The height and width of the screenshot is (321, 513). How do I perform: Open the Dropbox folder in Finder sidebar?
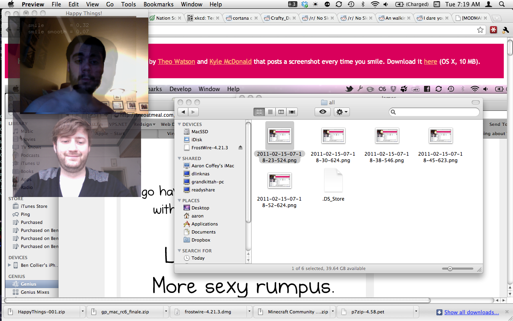click(x=200, y=240)
